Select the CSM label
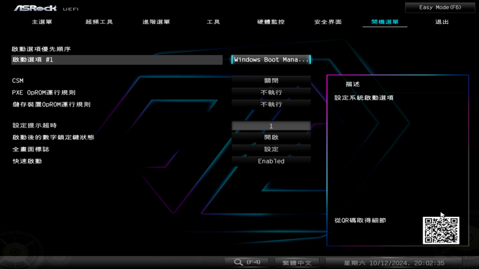Viewport: 479px width, 269px height. pyautogui.click(x=18, y=81)
